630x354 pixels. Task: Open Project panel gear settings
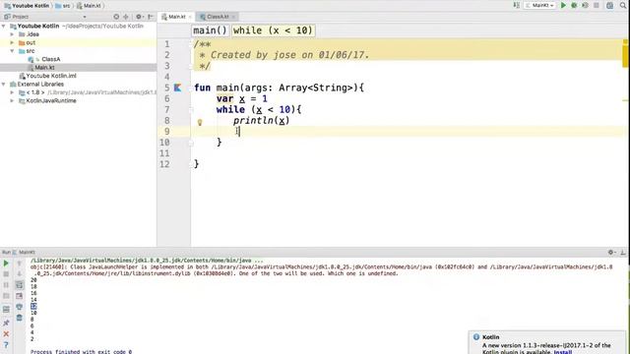(x=139, y=17)
